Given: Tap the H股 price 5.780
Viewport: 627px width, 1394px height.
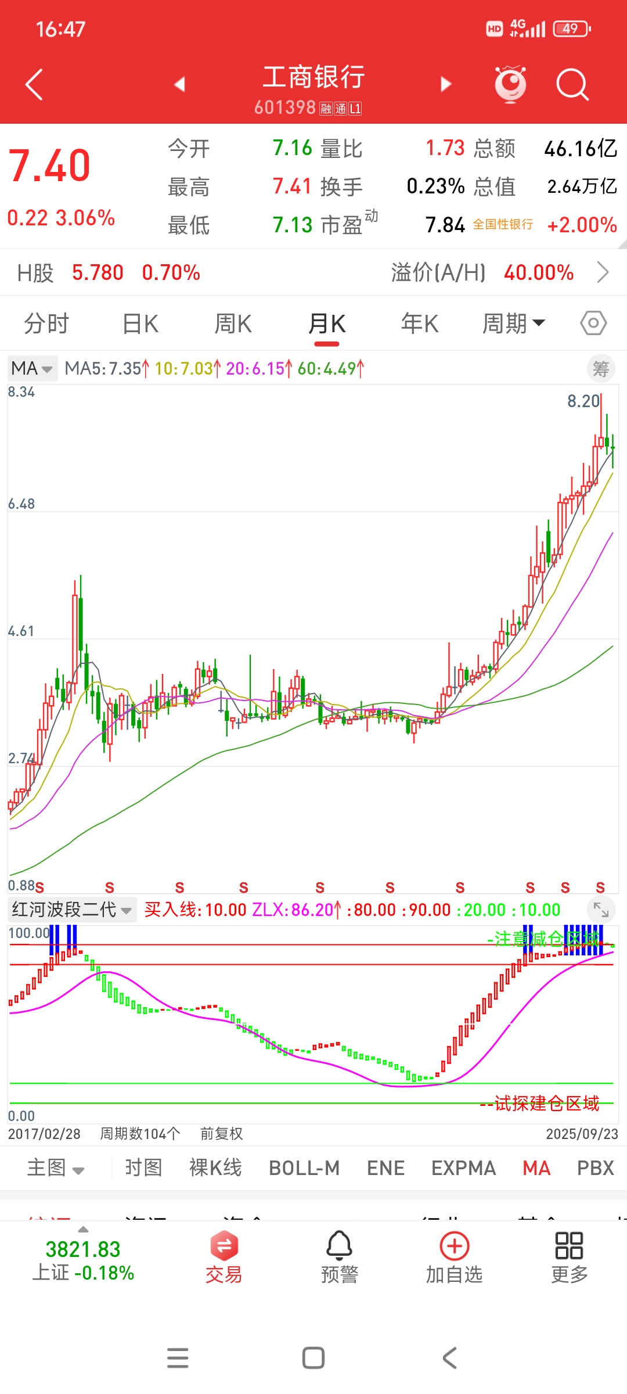Looking at the screenshot, I should point(98,272).
